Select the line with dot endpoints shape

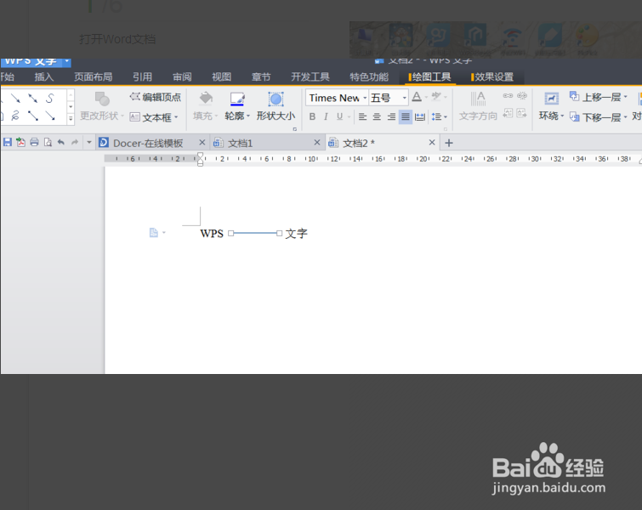pos(33,116)
